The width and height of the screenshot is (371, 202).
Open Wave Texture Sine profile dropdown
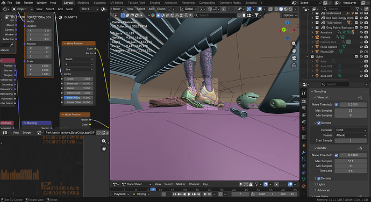click(79, 69)
